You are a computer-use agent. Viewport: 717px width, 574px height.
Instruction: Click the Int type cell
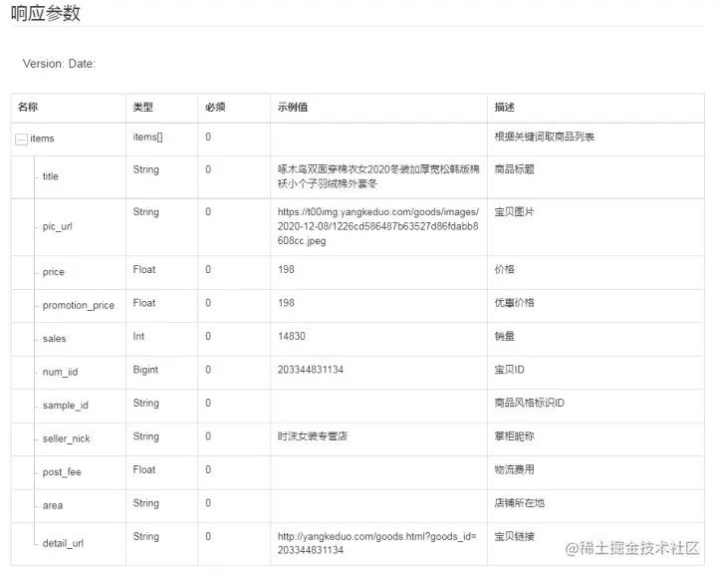(138, 337)
